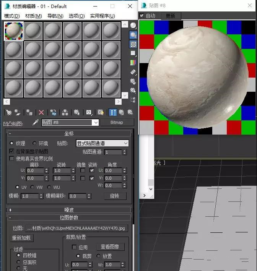Collapse the 位图参数 rollout
Image resolution: width=257 pixels, height=271 pixels.
click(69, 217)
